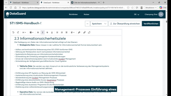Click the page vertical scrollbar thumb
Image resolution: width=171 pixels, height=96 pixels.
[x=166, y=21]
